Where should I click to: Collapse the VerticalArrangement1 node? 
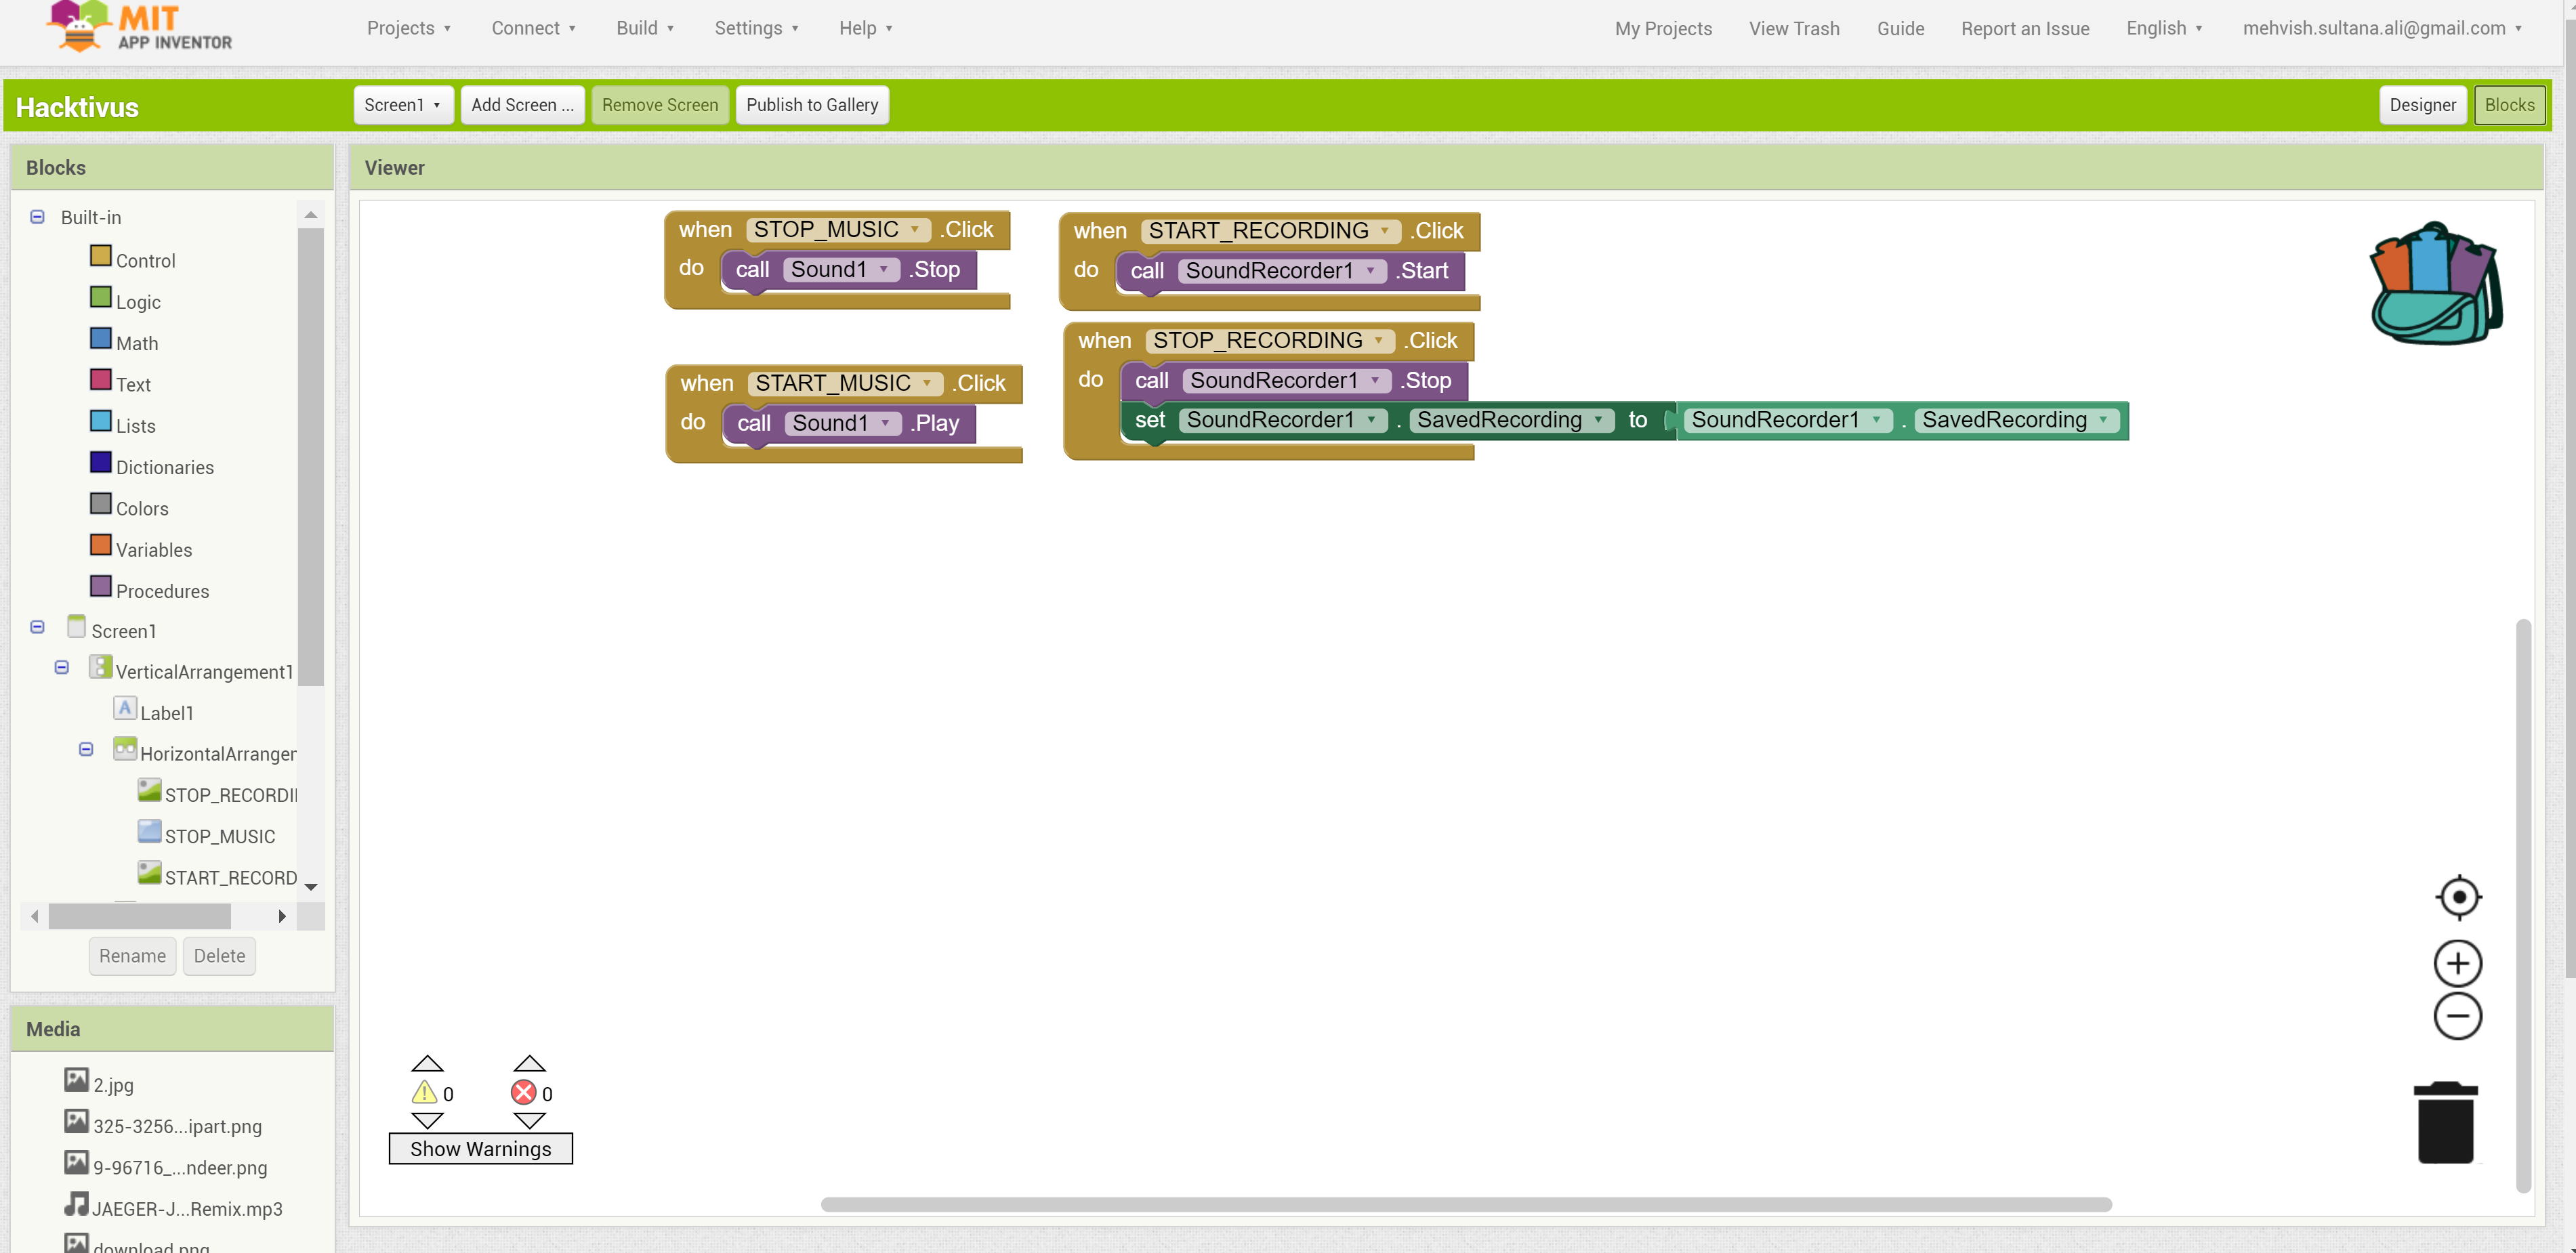click(62, 667)
